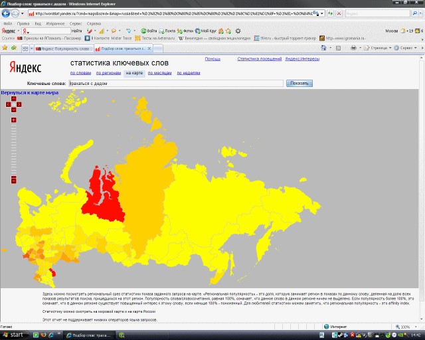Switch to Яндекс Популярность слова tab
425x340 pixels.
[64, 48]
